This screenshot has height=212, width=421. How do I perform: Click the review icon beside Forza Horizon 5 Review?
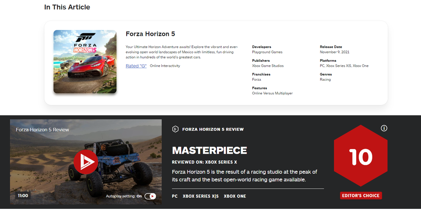(175, 129)
